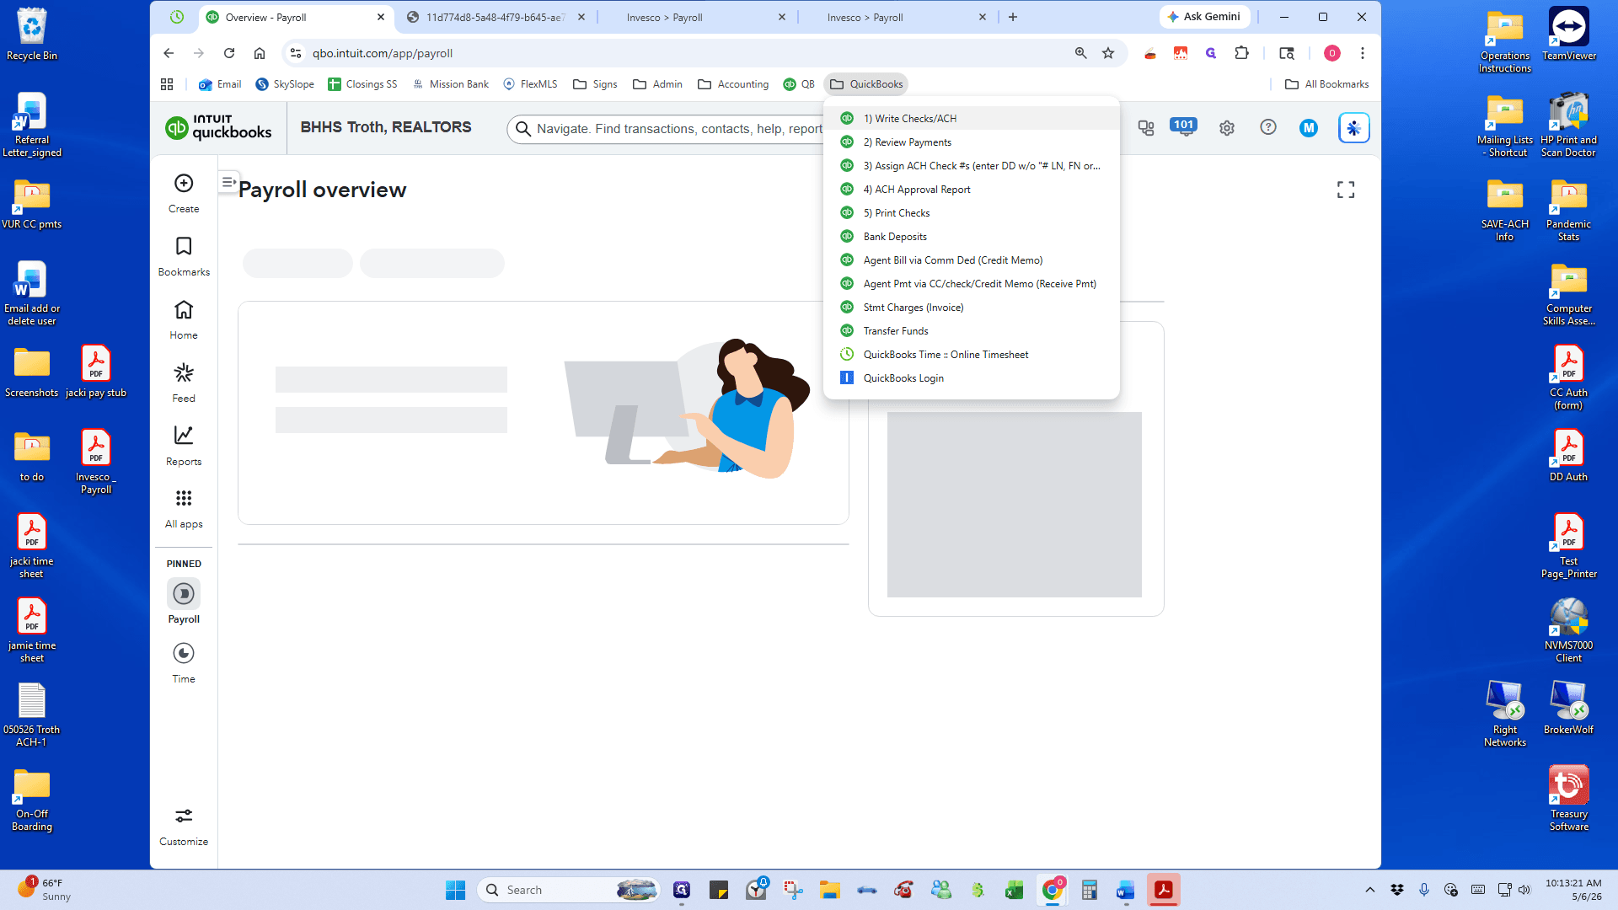Select bookmark '1) Write Checks/ACH'
Image resolution: width=1618 pixels, height=910 pixels.
972,119
